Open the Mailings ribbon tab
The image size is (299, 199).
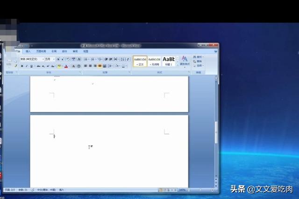(64, 51)
